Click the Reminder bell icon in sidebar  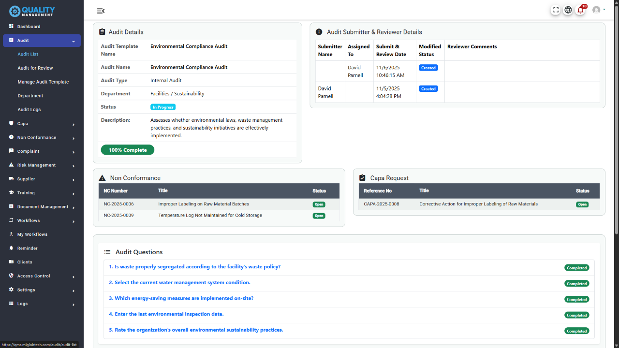[x=11, y=248]
